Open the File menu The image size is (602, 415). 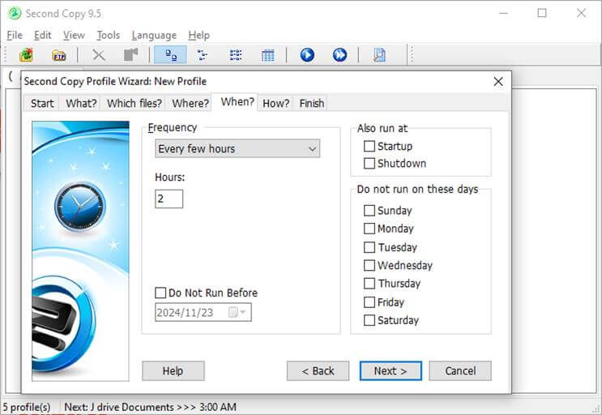(x=15, y=36)
